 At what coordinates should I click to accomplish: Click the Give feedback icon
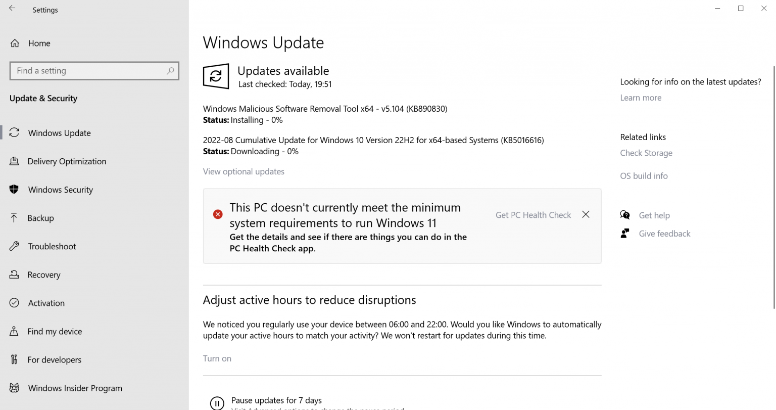[625, 233]
